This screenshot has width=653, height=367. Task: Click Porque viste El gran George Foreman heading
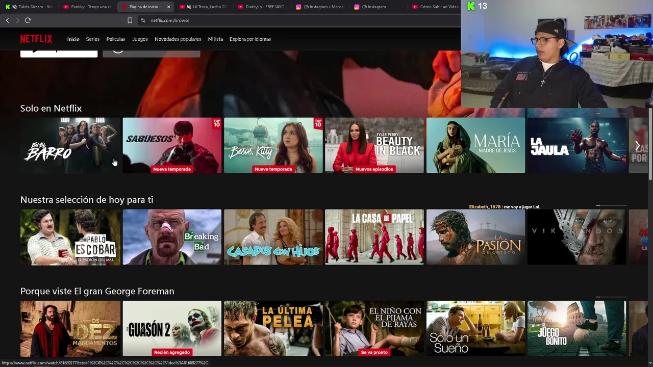97,291
